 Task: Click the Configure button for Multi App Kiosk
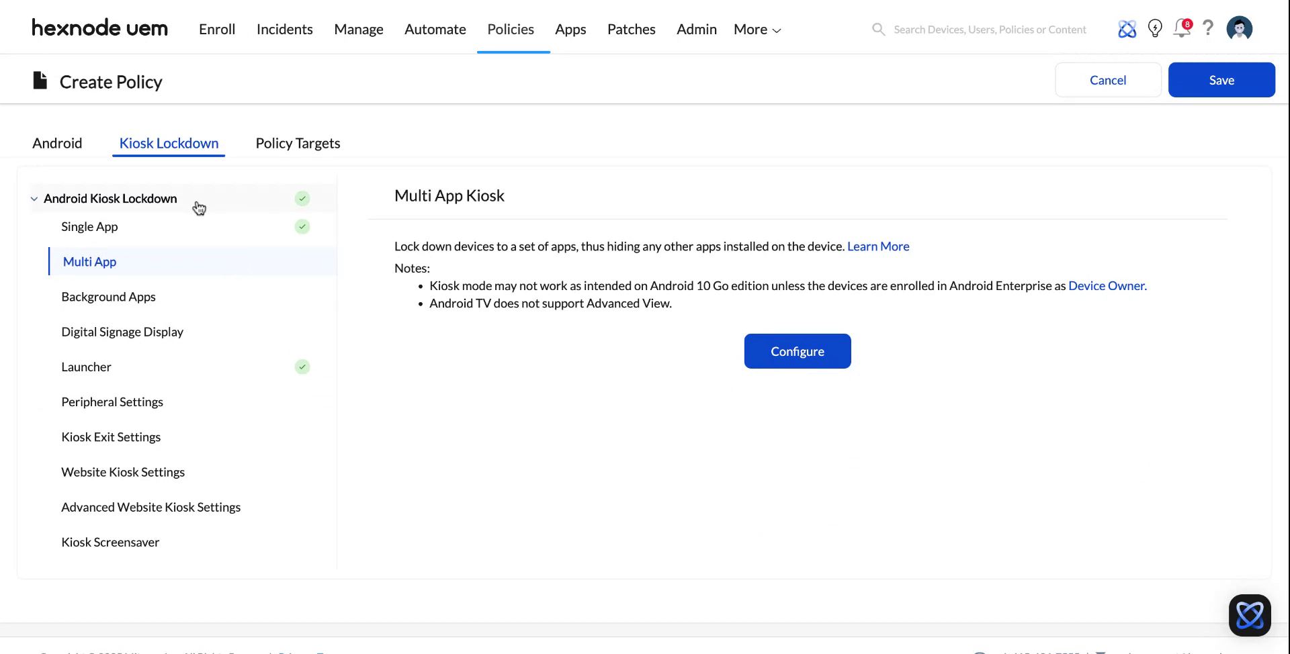797,351
